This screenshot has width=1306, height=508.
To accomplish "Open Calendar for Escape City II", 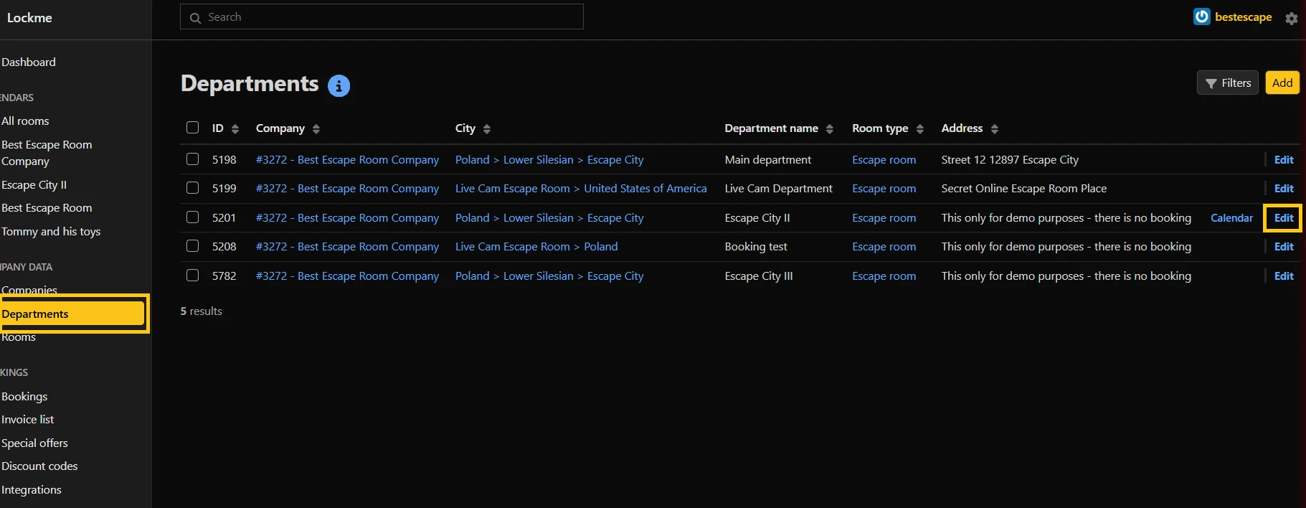I will click(x=1231, y=218).
